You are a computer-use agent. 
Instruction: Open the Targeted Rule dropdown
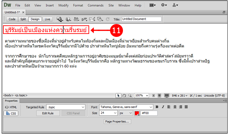[66, 107]
